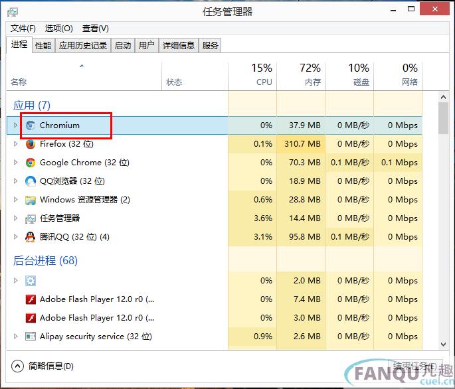Expand the Windows 资源管理器 (2) group

coord(16,199)
